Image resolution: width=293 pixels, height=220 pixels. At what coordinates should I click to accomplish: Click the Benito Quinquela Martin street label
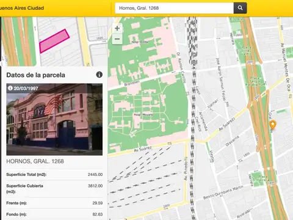(x=223, y=193)
